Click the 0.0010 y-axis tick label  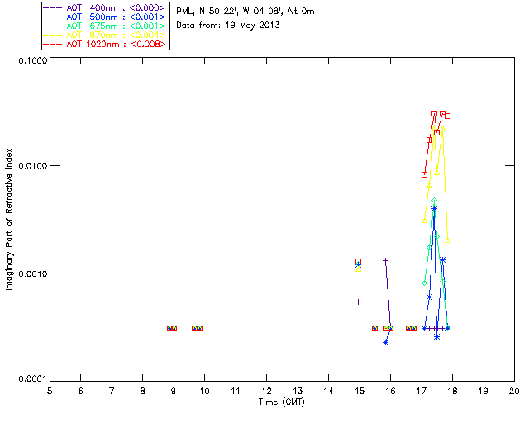32,273
